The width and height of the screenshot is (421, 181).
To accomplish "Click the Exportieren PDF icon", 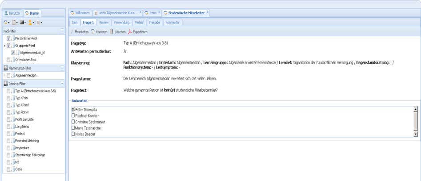I will click(130, 32).
